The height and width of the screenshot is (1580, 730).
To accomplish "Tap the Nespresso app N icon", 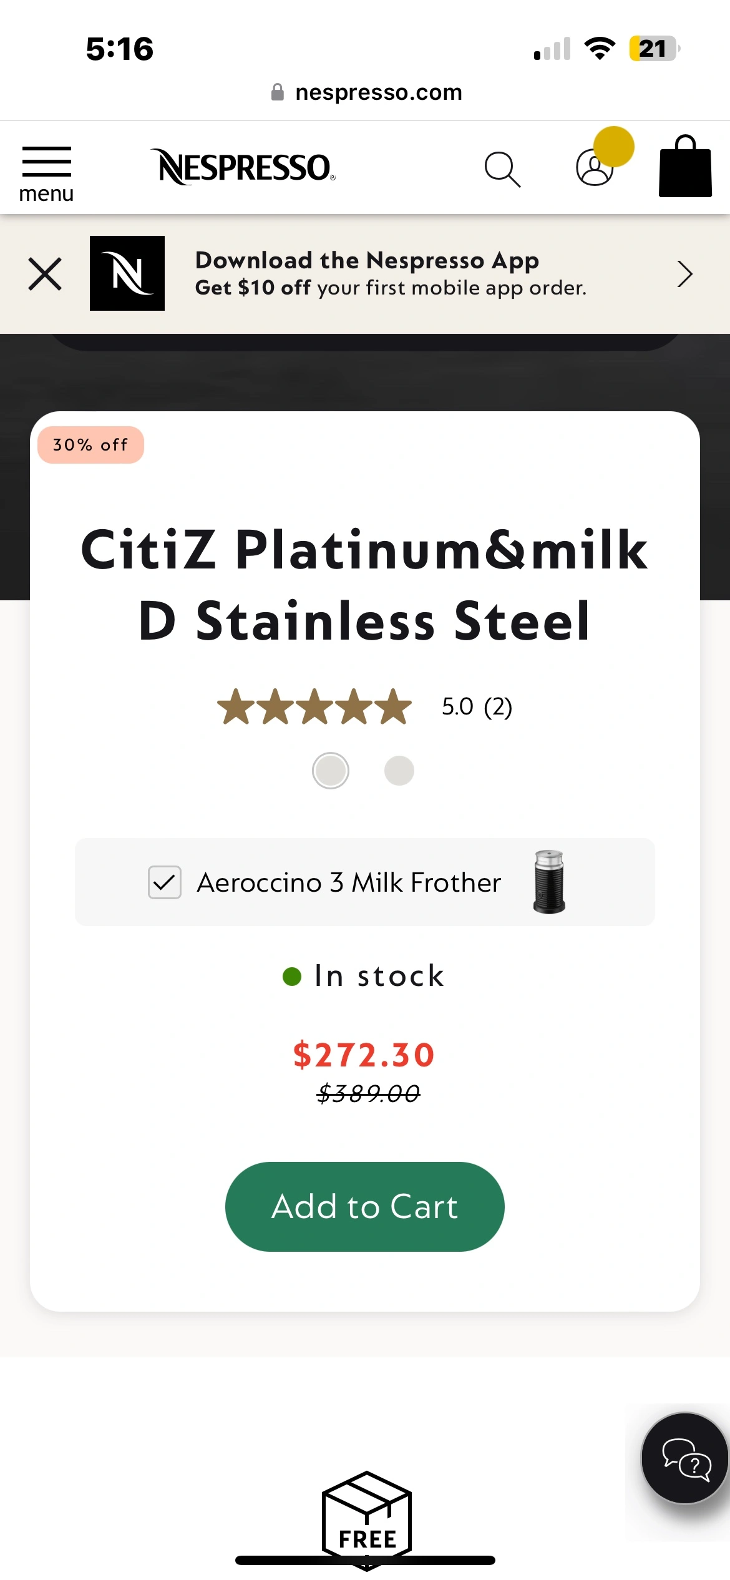I will tap(127, 273).
